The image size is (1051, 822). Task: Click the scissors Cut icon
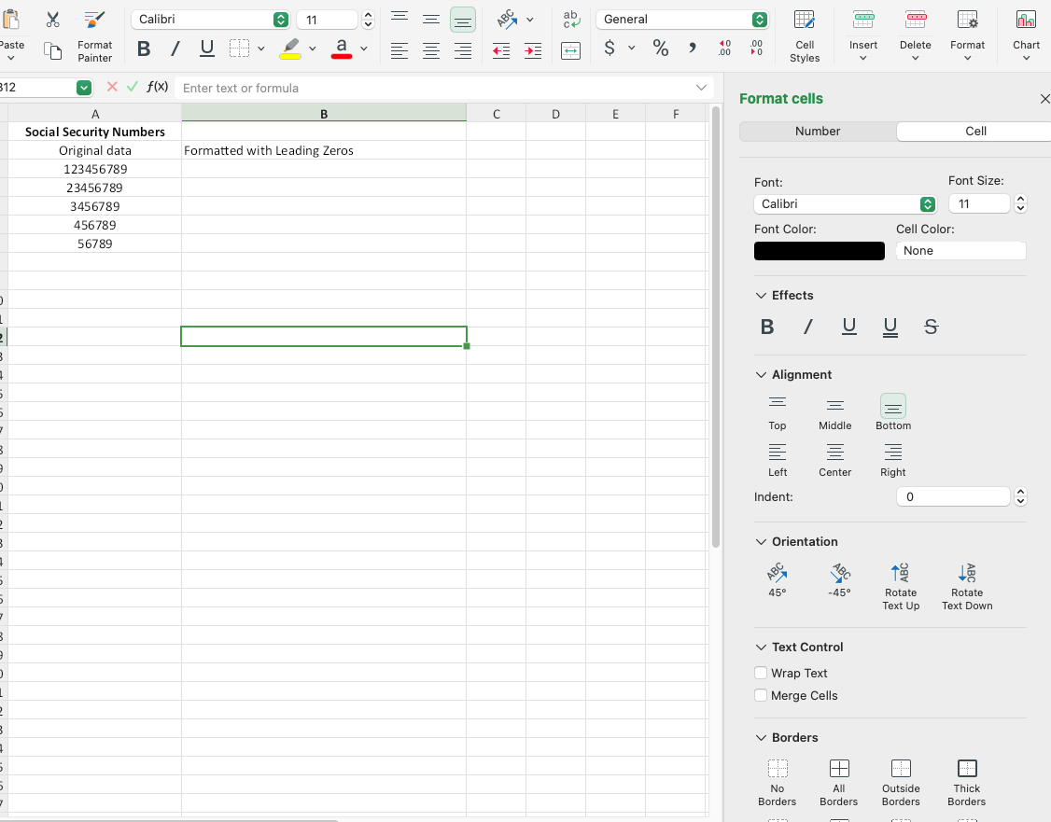52,20
